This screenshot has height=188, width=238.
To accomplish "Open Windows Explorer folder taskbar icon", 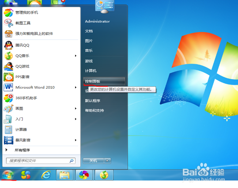I will point(65,175).
